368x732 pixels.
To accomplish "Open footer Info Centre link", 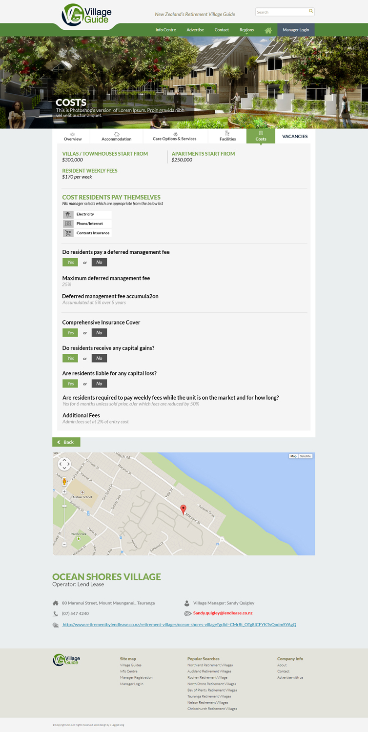I will tap(129, 671).
